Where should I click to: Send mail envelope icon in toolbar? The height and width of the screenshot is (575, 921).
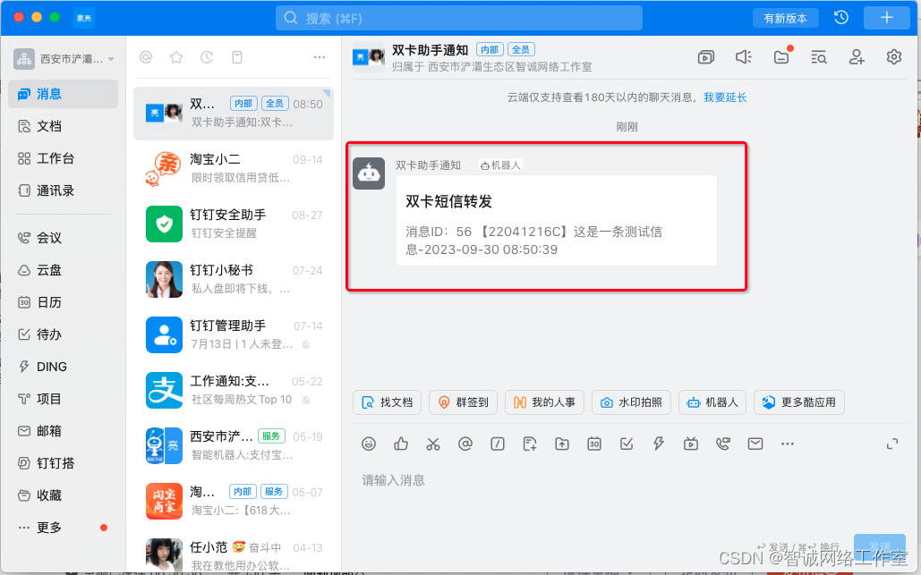tap(755, 444)
